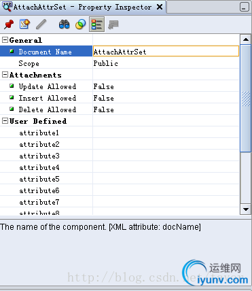Click the Insert Allowed False value
Screen dimensions: 252x291
pyautogui.click(x=104, y=98)
